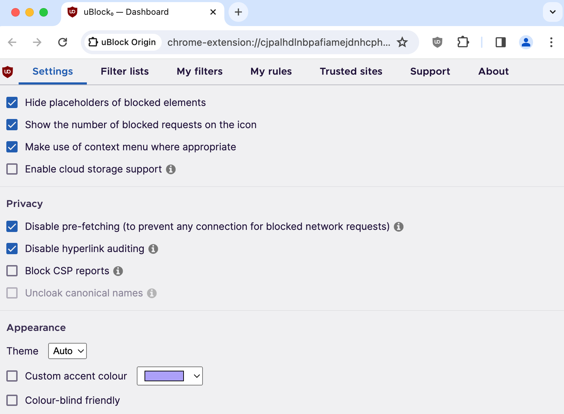Open Chrome's three-dot menu
The image size is (564, 414).
[551, 42]
